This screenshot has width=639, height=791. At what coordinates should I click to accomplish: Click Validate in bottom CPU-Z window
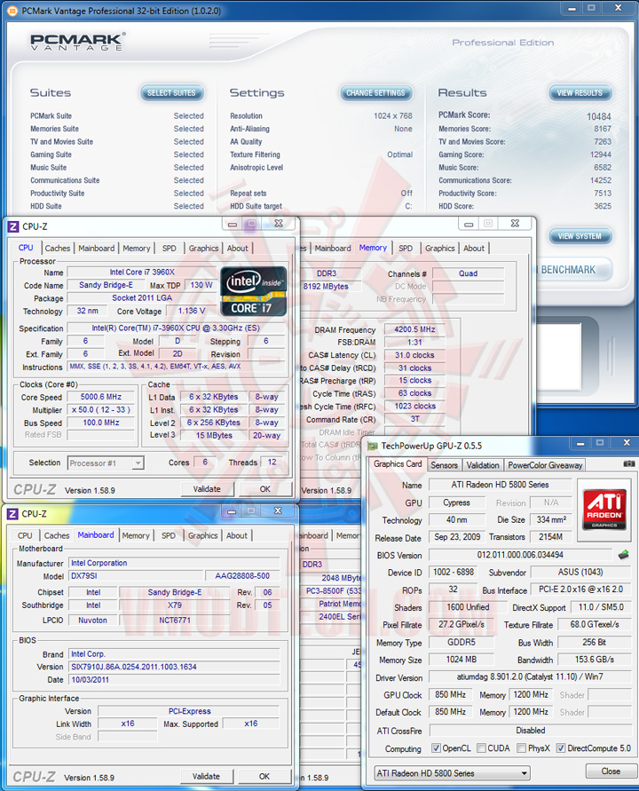206,777
